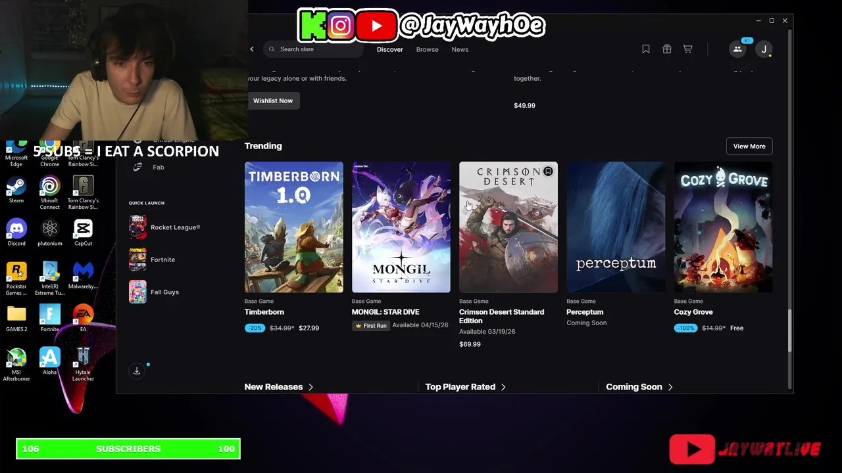Open the wishlist bookmark icon
The image size is (842, 473).
pyautogui.click(x=646, y=49)
